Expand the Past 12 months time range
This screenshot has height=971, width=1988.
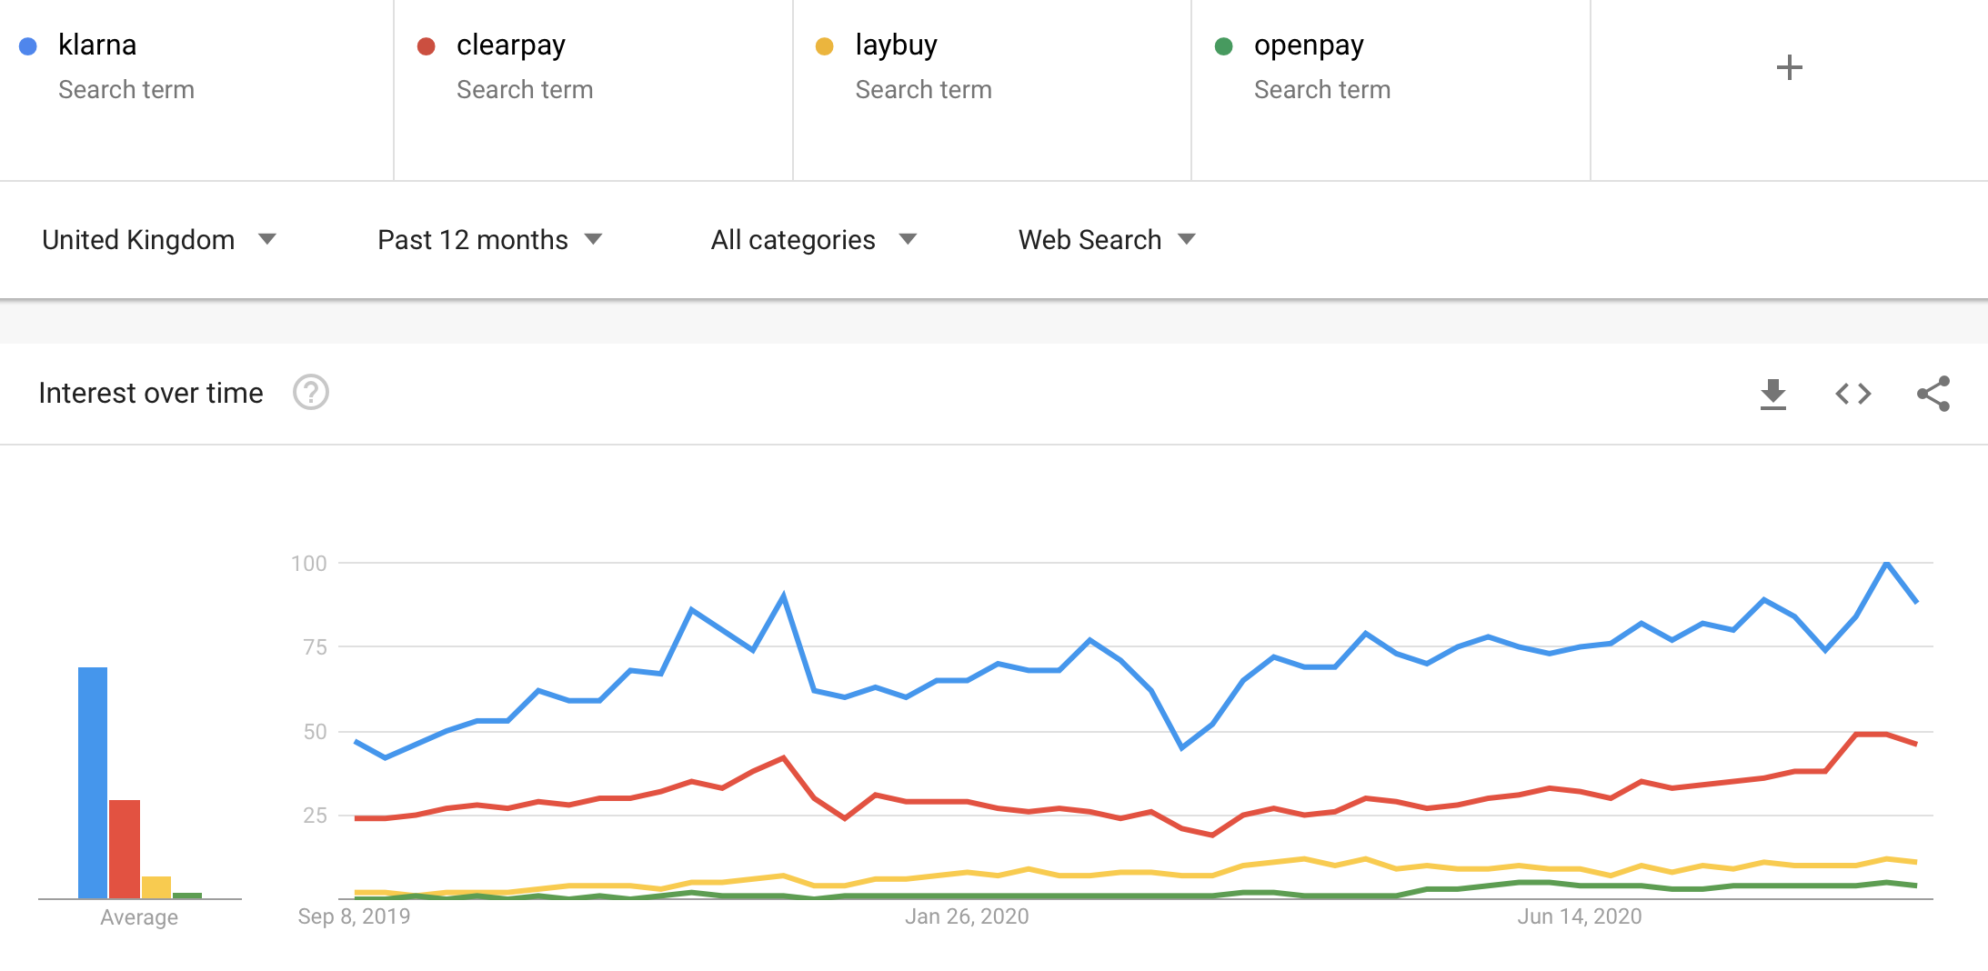(x=489, y=240)
